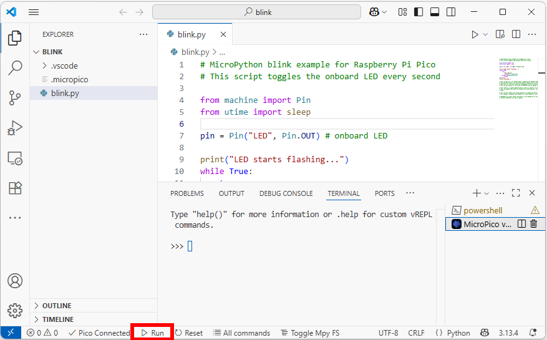Screen dimensions: 547x340
Task: Reset the Pico via status bar
Action: point(189,333)
